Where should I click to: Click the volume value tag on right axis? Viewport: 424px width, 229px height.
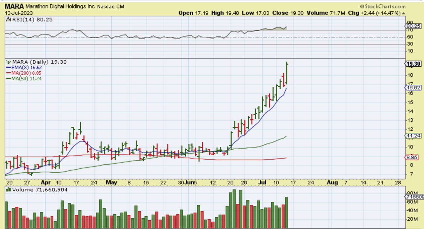[x=414, y=196]
